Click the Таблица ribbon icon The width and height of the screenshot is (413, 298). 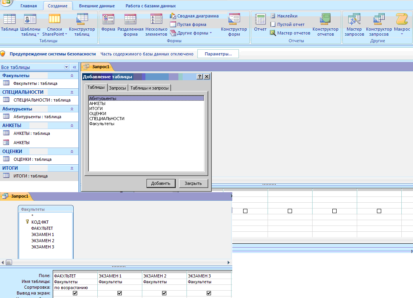click(x=9, y=22)
